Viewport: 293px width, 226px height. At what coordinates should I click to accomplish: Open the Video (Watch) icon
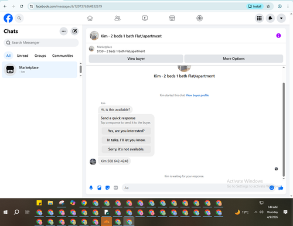[x=145, y=18]
